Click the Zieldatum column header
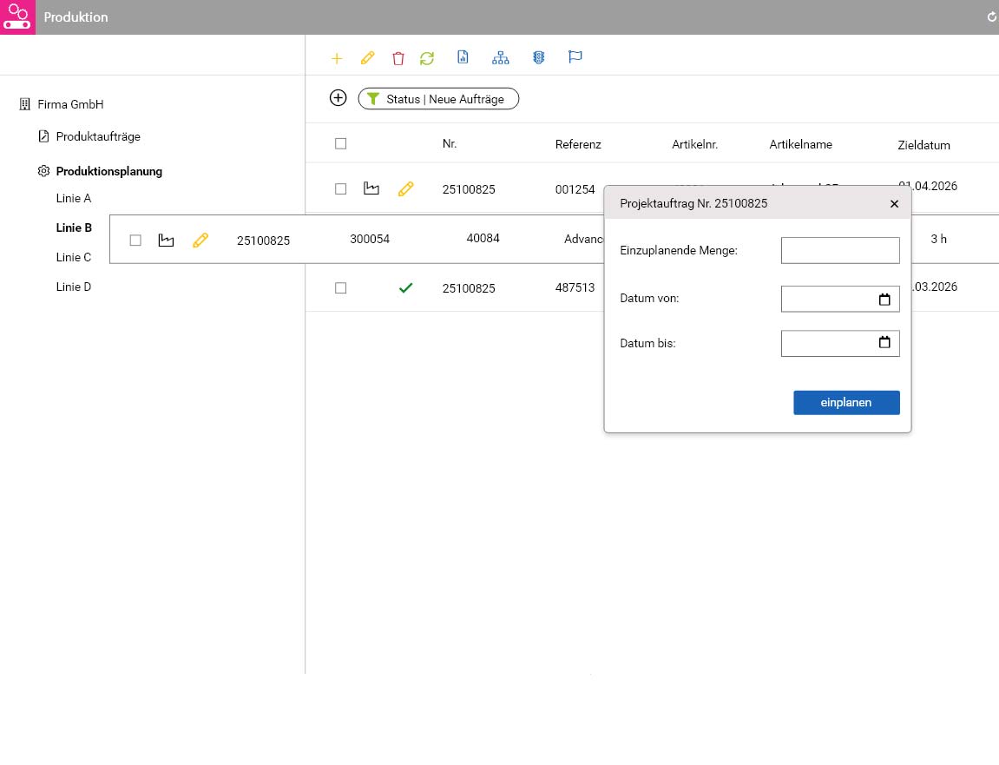The height and width of the screenshot is (765, 999). click(923, 145)
